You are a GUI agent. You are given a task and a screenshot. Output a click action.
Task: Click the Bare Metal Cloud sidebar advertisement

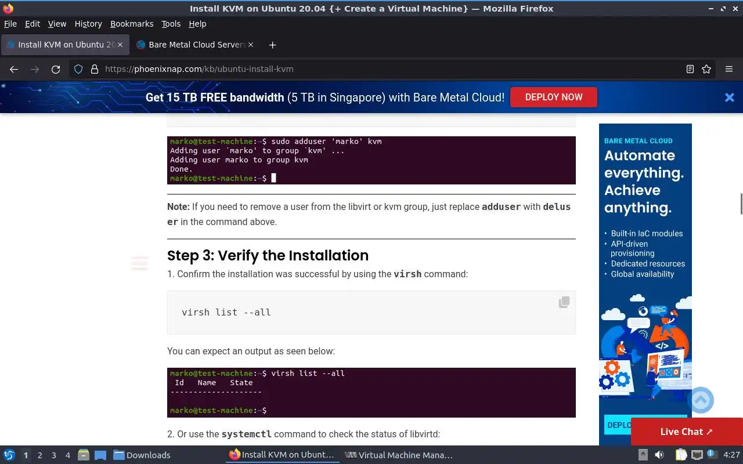tap(645, 284)
